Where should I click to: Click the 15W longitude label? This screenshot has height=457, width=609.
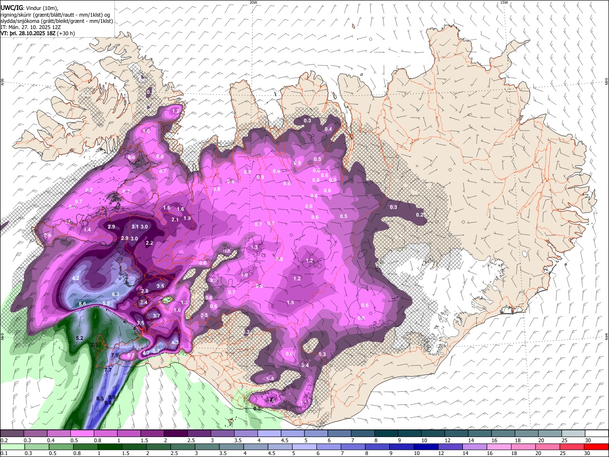tap(504, 2)
